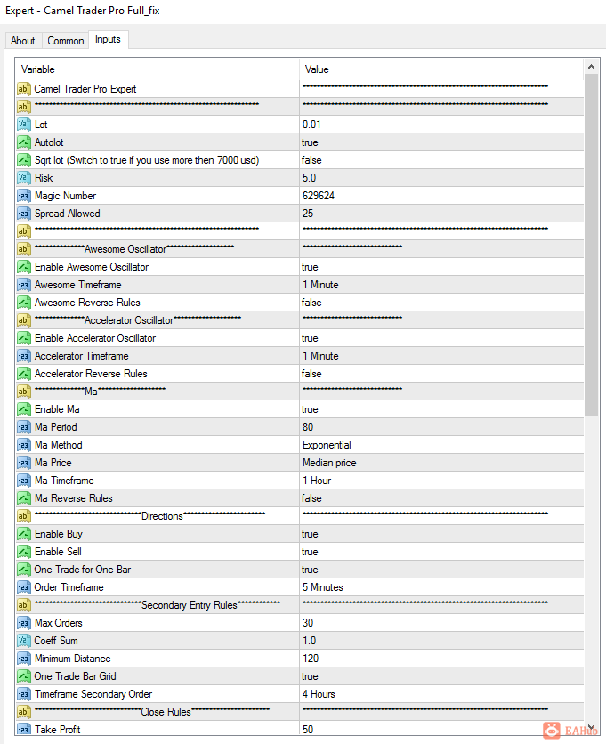
Task: Click the integer icon next to Ma Method
Action: [24, 445]
